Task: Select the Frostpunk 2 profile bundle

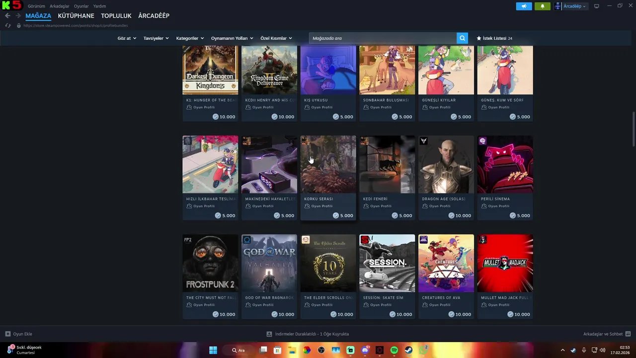Action: (210, 276)
